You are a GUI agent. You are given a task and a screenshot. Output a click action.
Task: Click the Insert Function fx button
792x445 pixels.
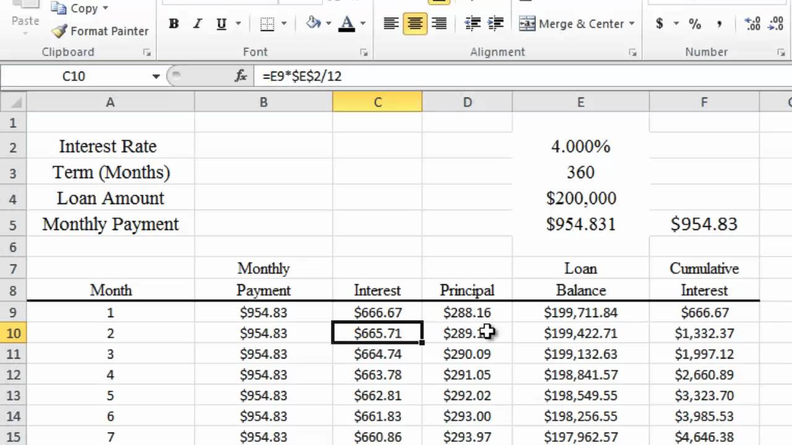point(241,76)
